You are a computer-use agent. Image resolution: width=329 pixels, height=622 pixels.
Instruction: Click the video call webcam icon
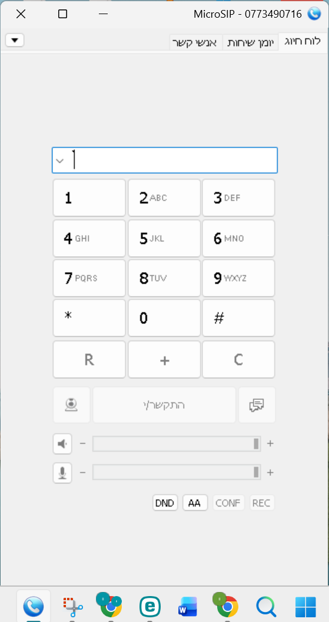pos(71,405)
